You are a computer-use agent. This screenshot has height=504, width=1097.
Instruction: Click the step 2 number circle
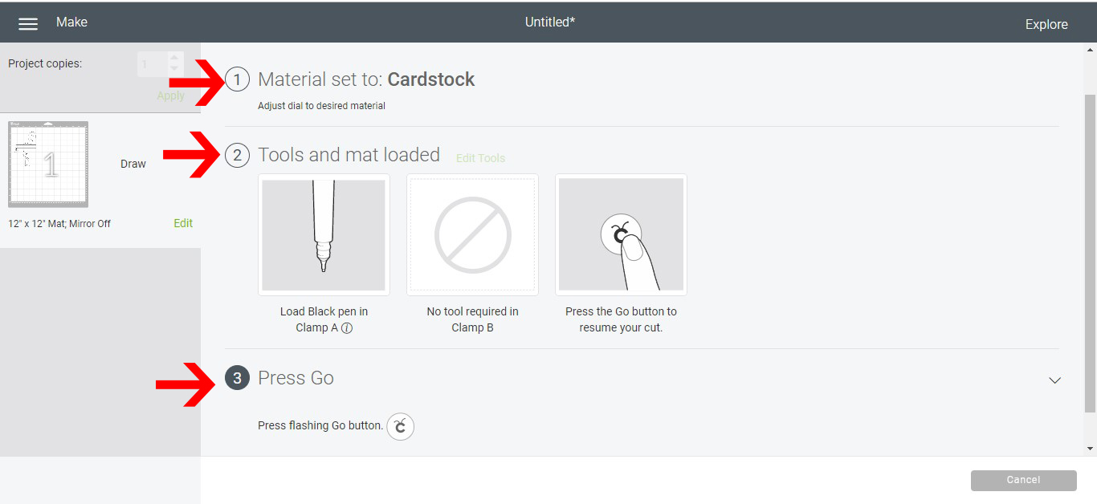tap(237, 155)
